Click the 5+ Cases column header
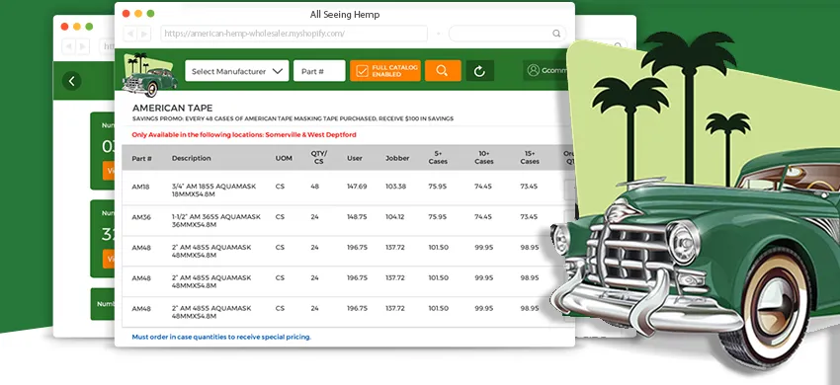The height and width of the screenshot is (385, 840). point(438,157)
